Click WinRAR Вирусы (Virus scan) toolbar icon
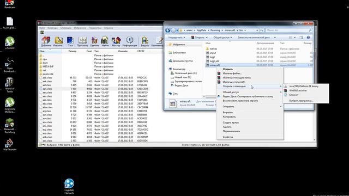Viewport: 349px width, 196px height. [x=145, y=41]
